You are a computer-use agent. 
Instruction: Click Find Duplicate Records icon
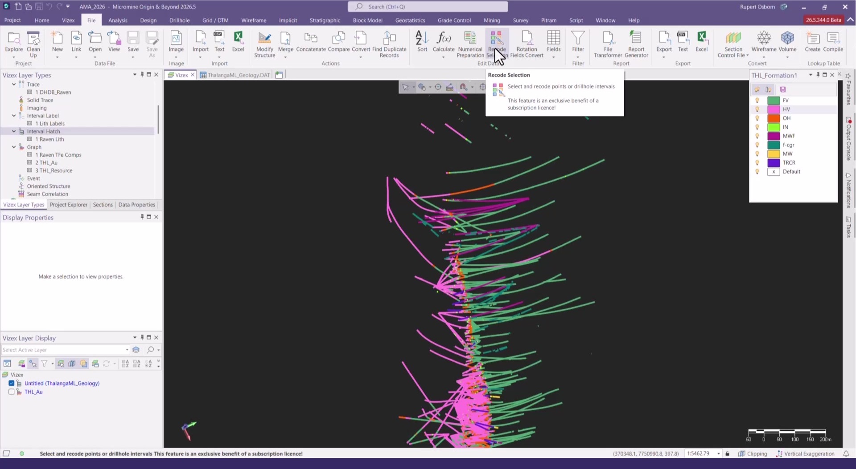tap(389, 44)
